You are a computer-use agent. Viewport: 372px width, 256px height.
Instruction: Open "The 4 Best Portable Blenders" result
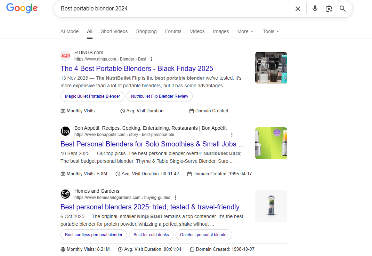pos(137,69)
